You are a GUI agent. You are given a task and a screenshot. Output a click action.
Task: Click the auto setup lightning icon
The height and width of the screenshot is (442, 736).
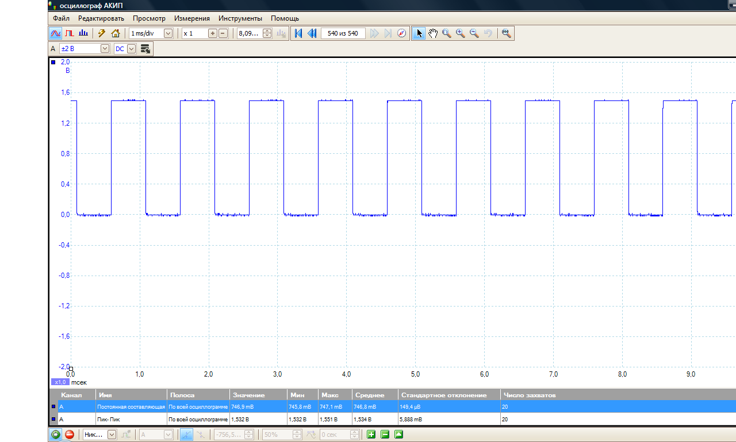click(x=102, y=33)
